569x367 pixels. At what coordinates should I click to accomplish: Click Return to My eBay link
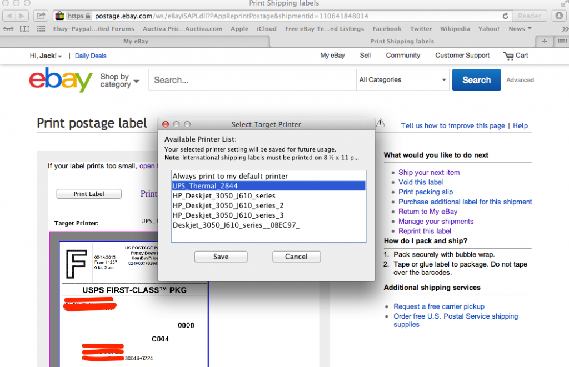tap(428, 212)
